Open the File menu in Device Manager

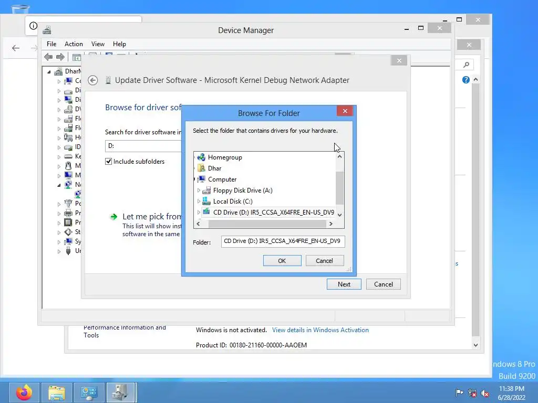click(51, 44)
